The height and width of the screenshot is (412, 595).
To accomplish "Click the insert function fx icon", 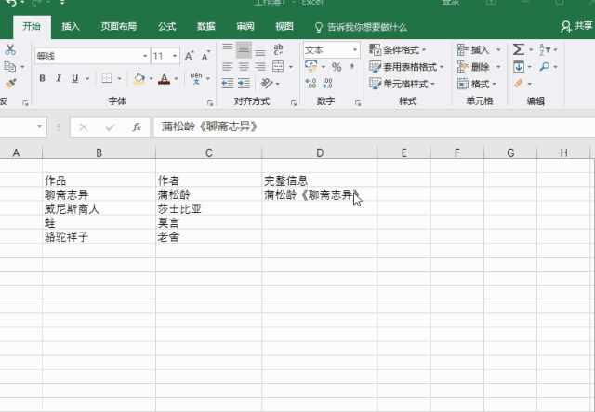I will [x=137, y=126].
